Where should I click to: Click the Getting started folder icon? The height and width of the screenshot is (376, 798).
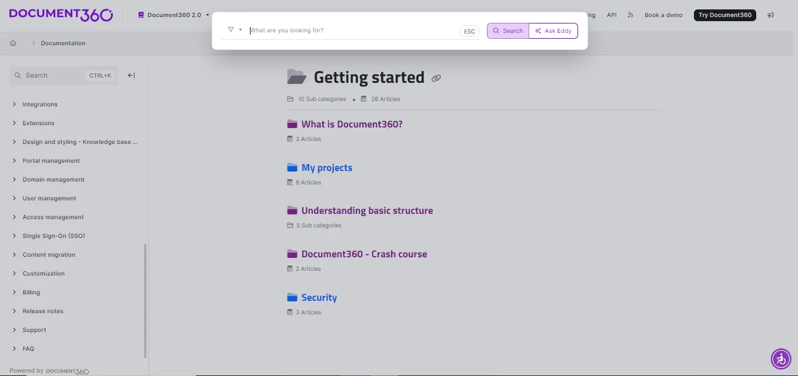pos(297,77)
